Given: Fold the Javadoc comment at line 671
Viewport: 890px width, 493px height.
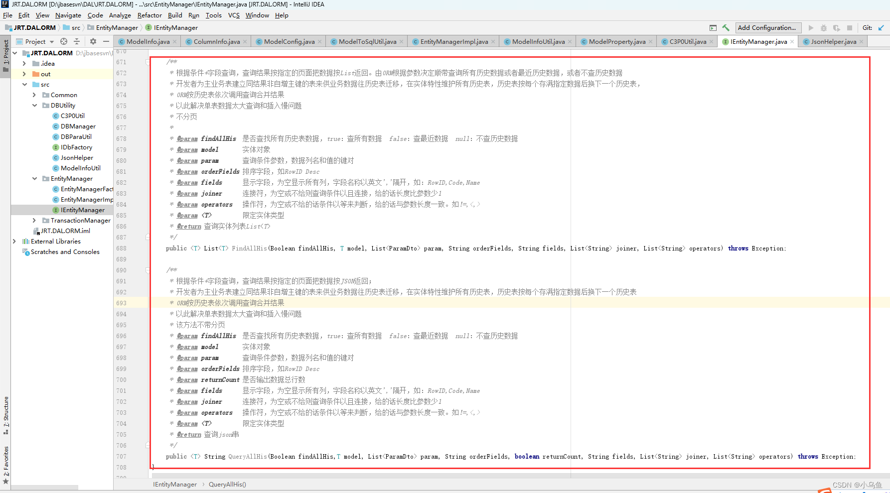Looking at the screenshot, I should point(148,62).
